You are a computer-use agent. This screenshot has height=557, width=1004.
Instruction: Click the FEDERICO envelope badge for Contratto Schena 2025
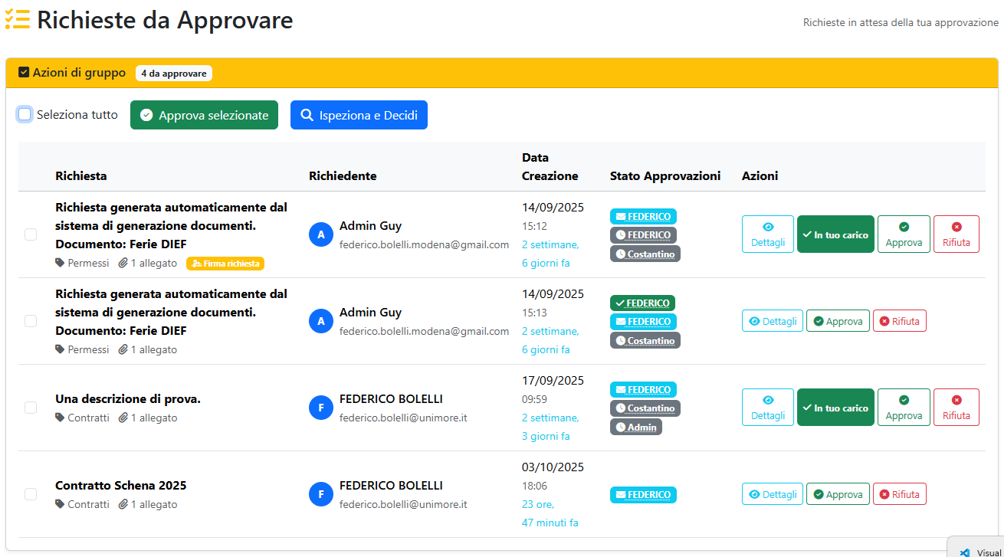pos(643,495)
